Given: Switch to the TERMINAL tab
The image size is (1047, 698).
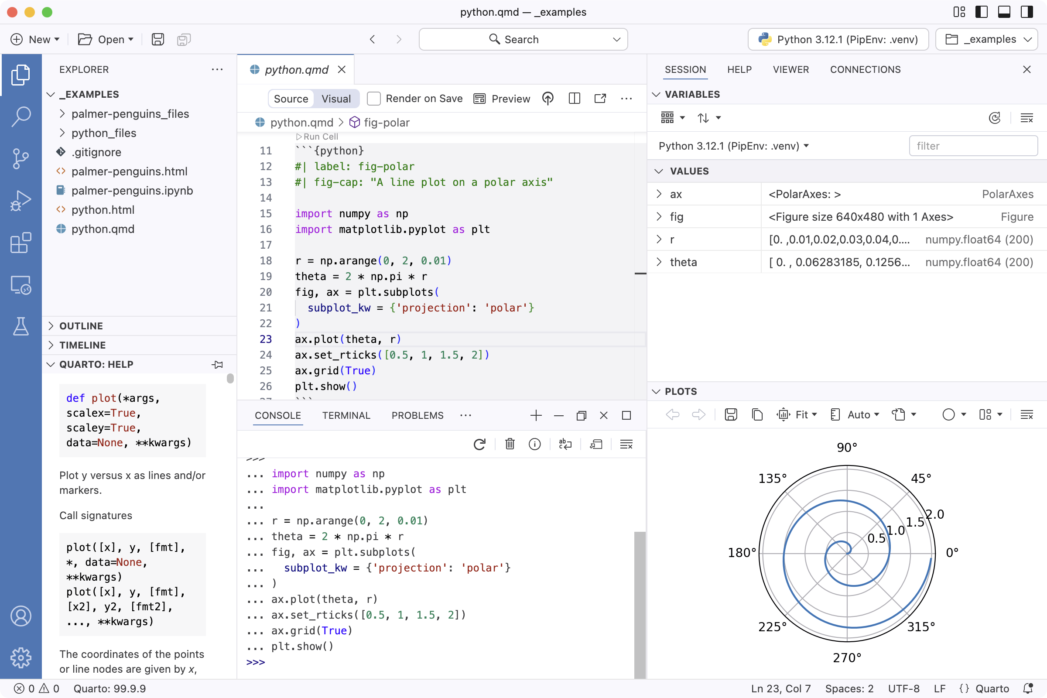Looking at the screenshot, I should 346,415.
